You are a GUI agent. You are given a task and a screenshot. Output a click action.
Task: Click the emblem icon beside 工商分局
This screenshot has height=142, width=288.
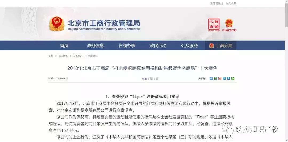(x=211, y=46)
